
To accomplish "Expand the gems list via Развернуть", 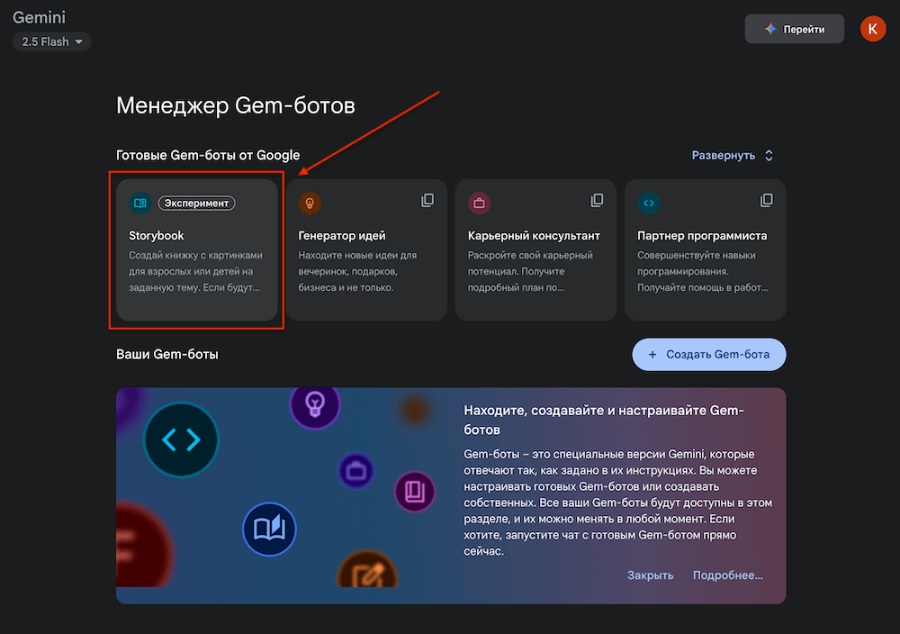I will [x=724, y=156].
